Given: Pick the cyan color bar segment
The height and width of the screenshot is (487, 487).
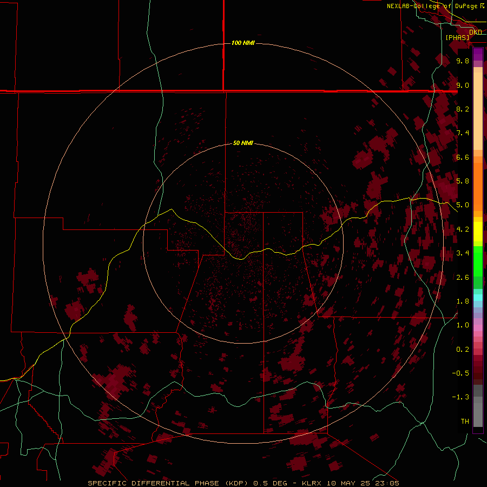Looking at the screenshot, I should 478,298.
